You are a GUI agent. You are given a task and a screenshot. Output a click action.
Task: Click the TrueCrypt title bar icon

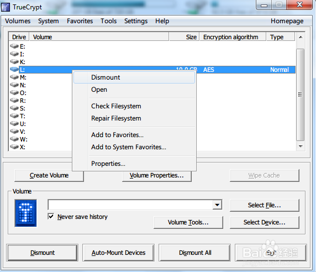pyautogui.click(x=6, y=7)
